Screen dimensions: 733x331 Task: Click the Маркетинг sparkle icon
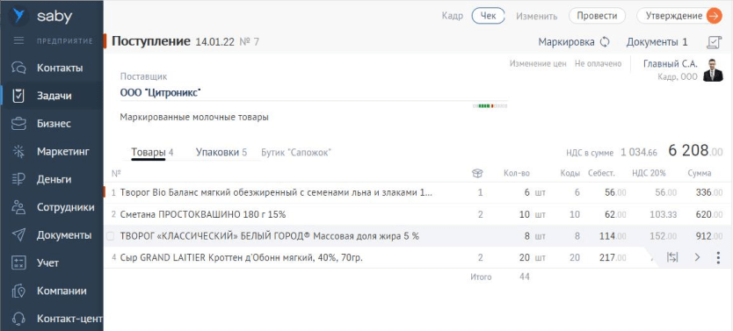tap(18, 152)
